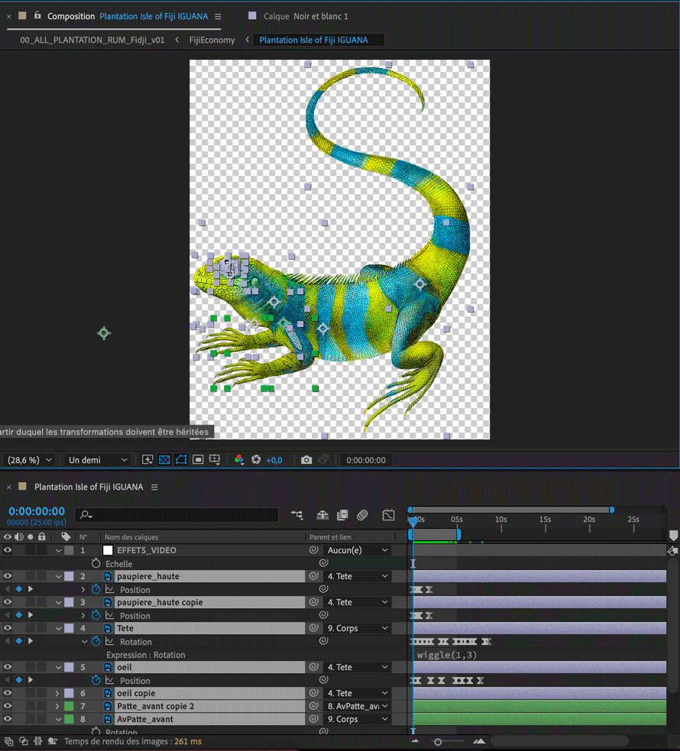Open the show channel RGB icon
This screenshot has height=751, width=680.
tap(239, 460)
